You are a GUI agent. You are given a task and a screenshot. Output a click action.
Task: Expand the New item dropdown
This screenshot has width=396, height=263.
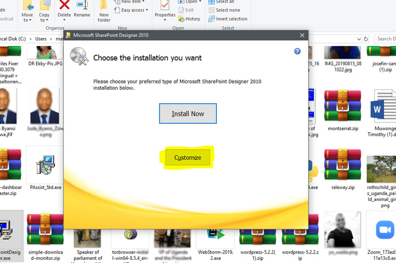(x=130, y=2)
